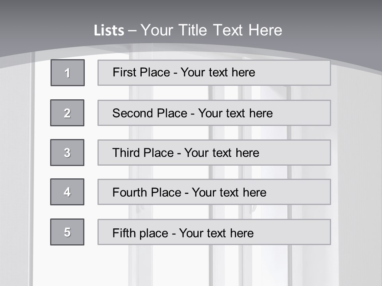382x286 pixels.
Task: Select the First Place text bar
Action: [x=214, y=73]
